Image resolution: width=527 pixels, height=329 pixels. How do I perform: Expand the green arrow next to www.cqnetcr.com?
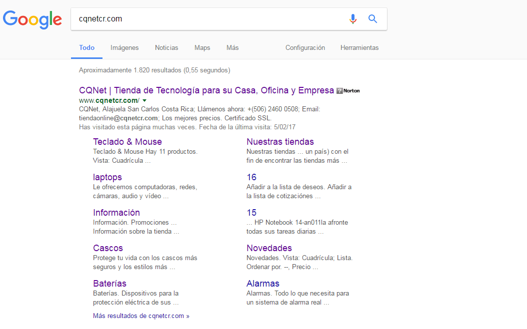tap(144, 100)
